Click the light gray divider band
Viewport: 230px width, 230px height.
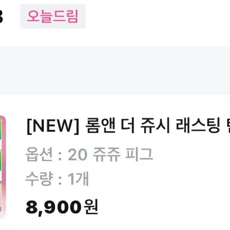click(115, 71)
